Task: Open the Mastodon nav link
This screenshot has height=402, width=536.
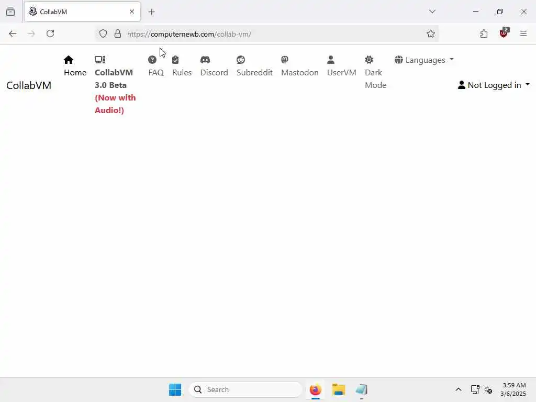Action: pos(300,72)
